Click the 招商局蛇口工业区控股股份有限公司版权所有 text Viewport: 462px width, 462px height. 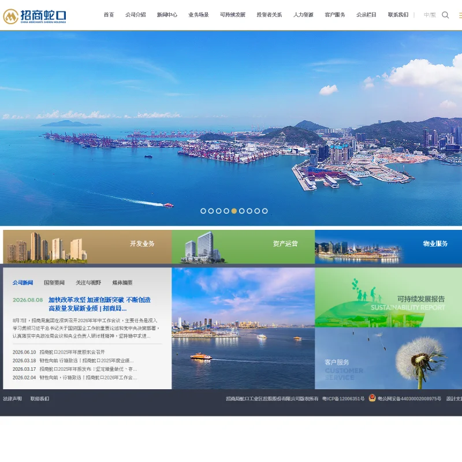click(x=272, y=398)
